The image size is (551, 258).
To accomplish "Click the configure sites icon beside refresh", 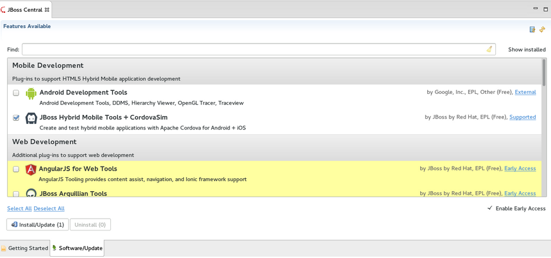I will (532, 29).
